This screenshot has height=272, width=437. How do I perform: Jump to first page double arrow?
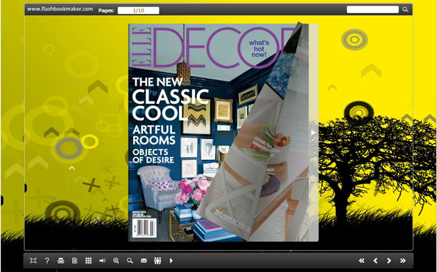pyautogui.click(x=361, y=261)
